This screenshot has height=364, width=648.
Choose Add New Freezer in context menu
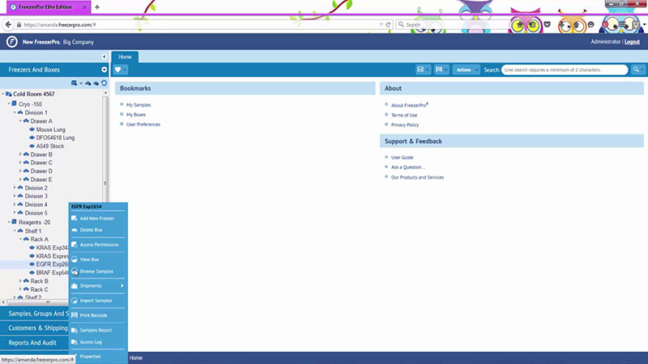pyautogui.click(x=98, y=218)
